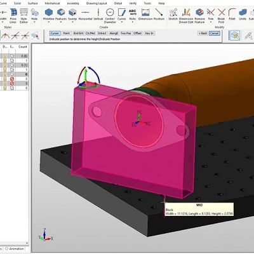Screen dimensions: 254x254
Task: Expand the Note dropdown arrow
Action: pyautogui.click(x=133, y=22)
